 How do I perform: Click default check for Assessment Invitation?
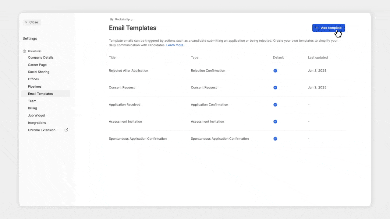(x=275, y=122)
